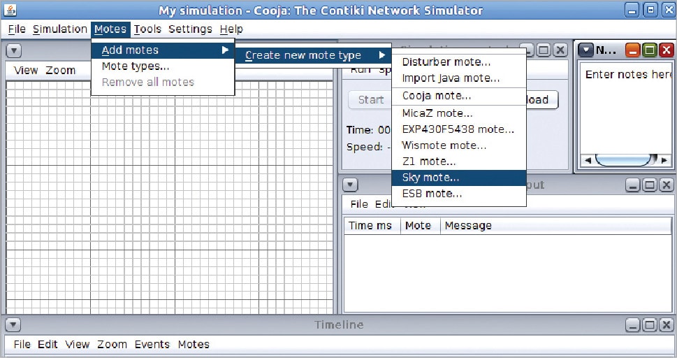
Task: Open Timeline File menu
Action: pos(22,345)
